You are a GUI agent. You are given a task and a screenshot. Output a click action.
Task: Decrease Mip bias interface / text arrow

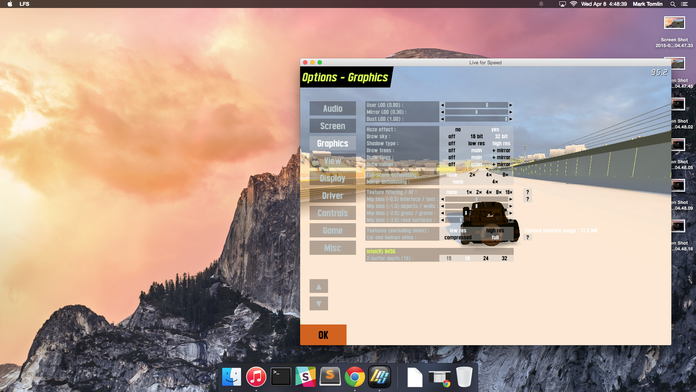point(442,199)
